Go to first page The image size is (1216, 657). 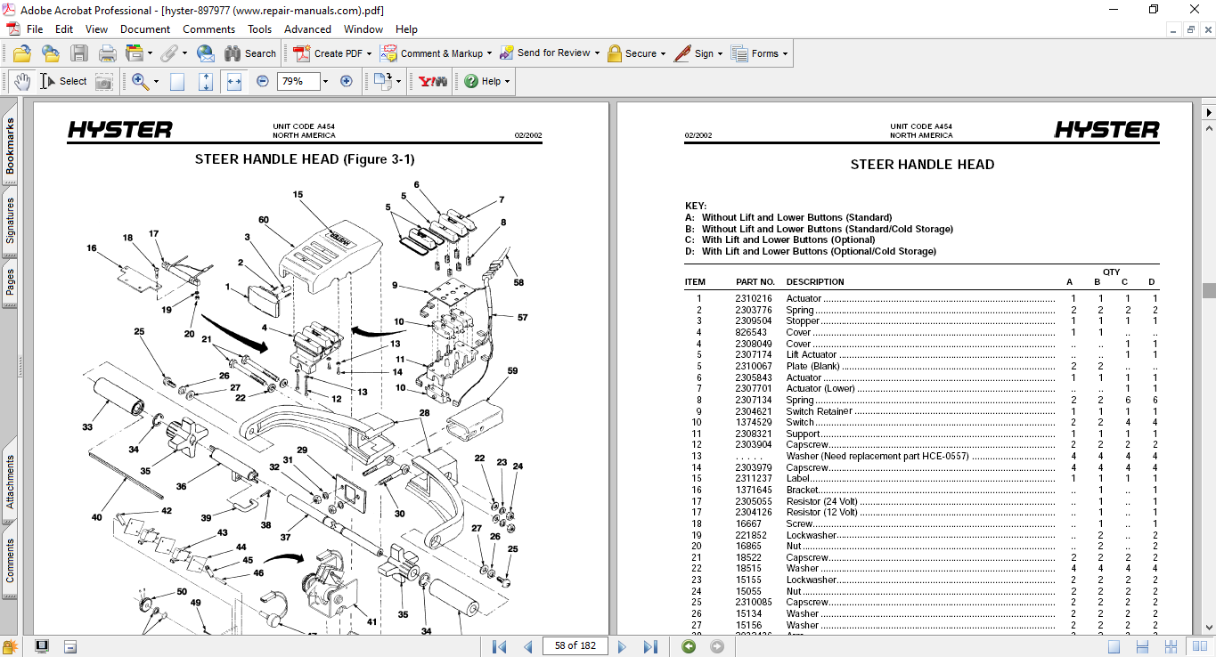[500, 646]
